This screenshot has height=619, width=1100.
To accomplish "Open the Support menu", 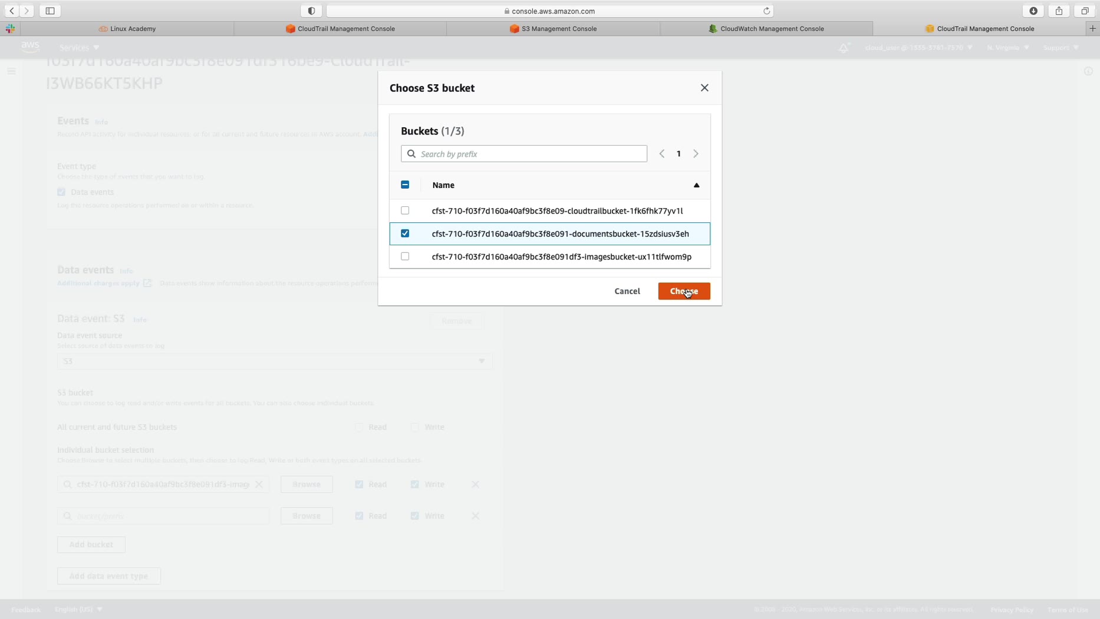I will 1061,47.
